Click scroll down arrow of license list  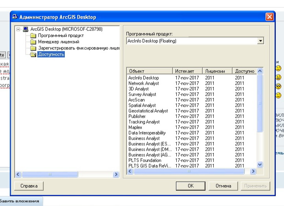(x=260, y=165)
